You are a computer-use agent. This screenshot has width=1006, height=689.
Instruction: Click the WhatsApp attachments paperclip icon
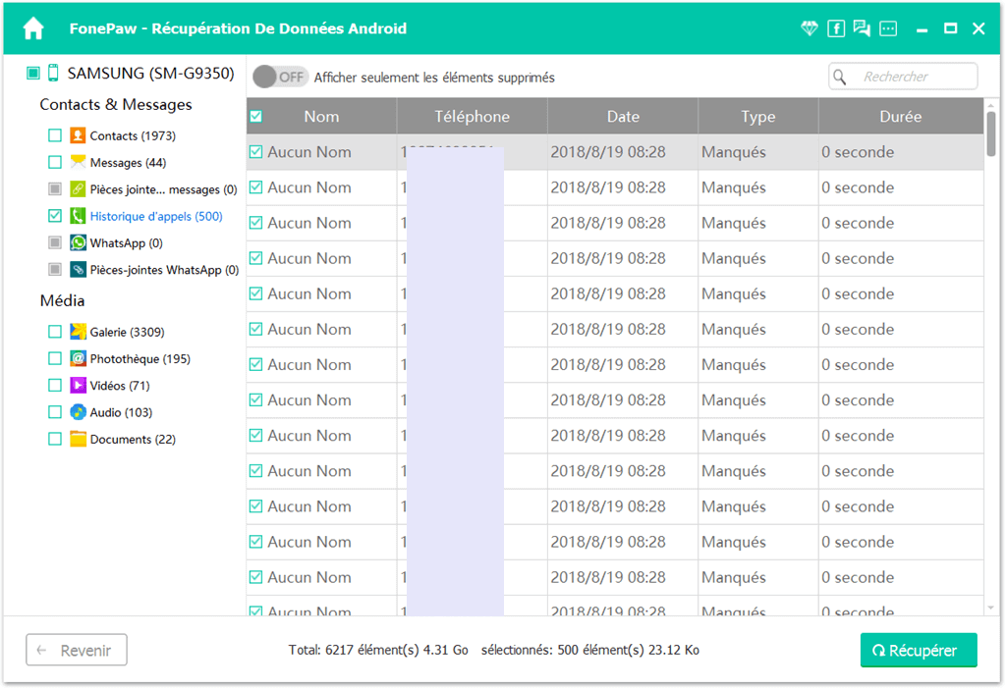click(x=78, y=270)
